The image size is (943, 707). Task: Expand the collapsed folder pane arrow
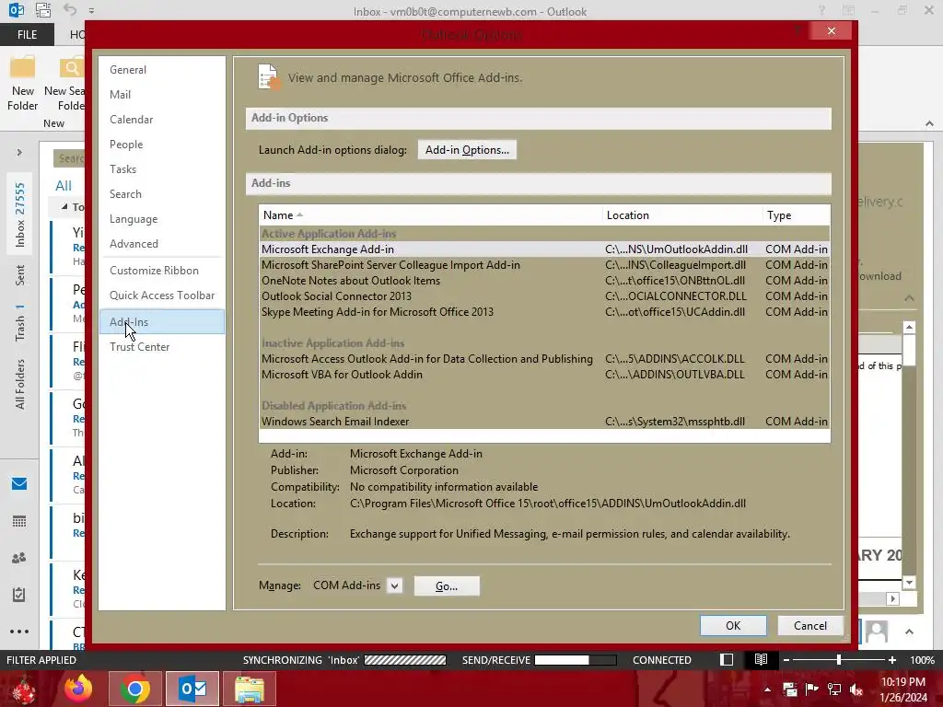coord(19,153)
